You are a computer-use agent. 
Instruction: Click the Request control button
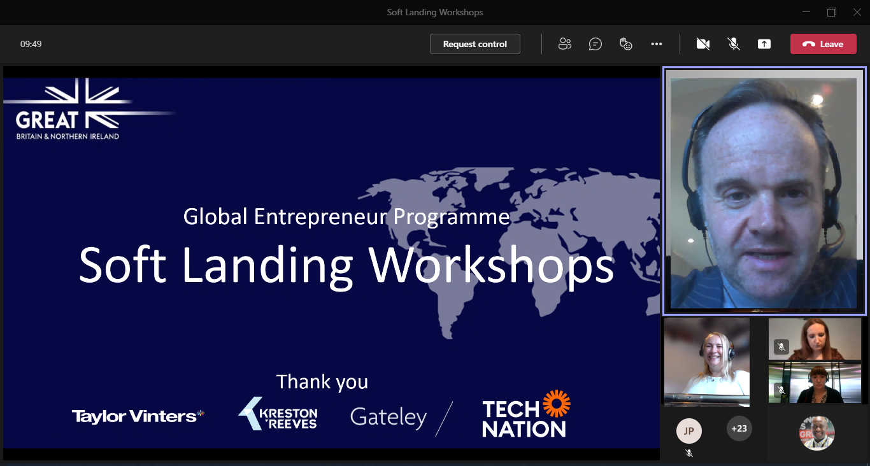pos(475,44)
